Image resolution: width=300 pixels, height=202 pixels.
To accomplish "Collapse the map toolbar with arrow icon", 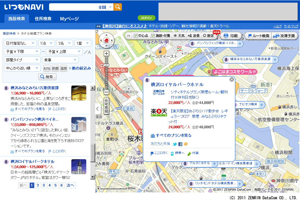I will pyautogui.click(x=129, y=36).
